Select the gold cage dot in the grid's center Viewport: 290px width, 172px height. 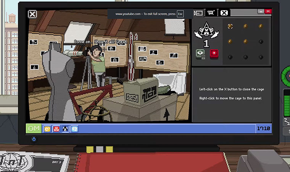(246, 41)
